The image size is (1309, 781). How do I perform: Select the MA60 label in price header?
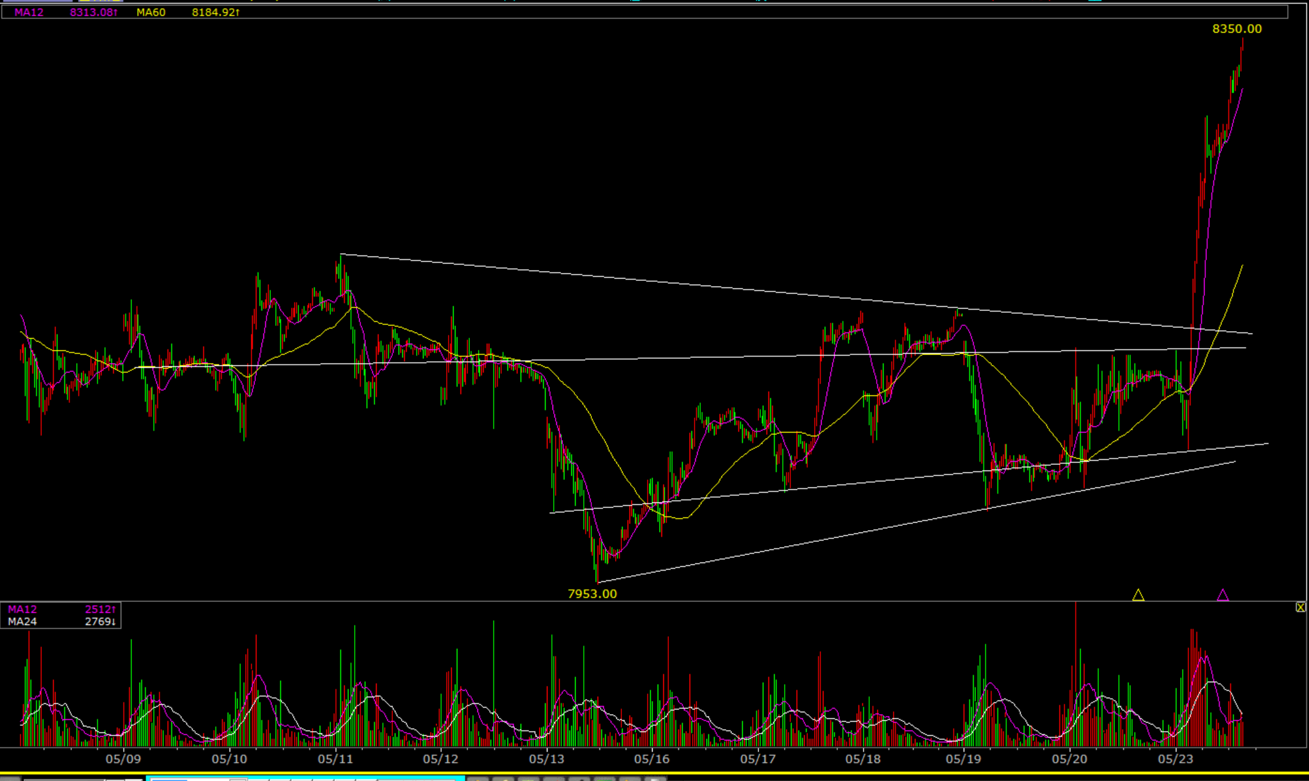[x=151, y=12]
